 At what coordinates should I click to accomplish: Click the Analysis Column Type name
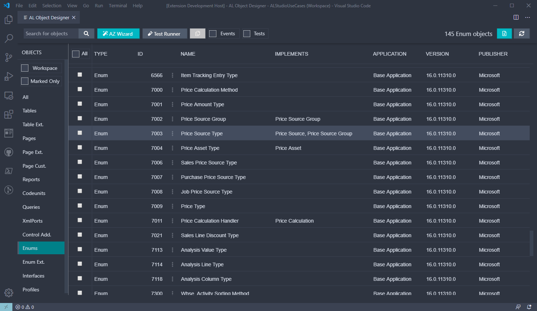[206, 279]
